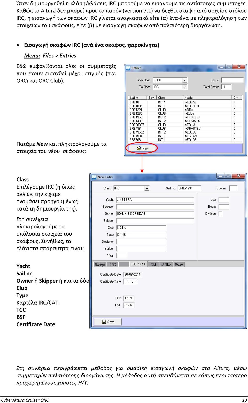Click the Total Entries field showing 11
This screenshot has width=248, height=403.
click(226, 87)
